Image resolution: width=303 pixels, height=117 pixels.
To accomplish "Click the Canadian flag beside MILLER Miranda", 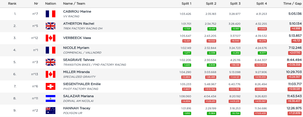I will coord(50,74).
